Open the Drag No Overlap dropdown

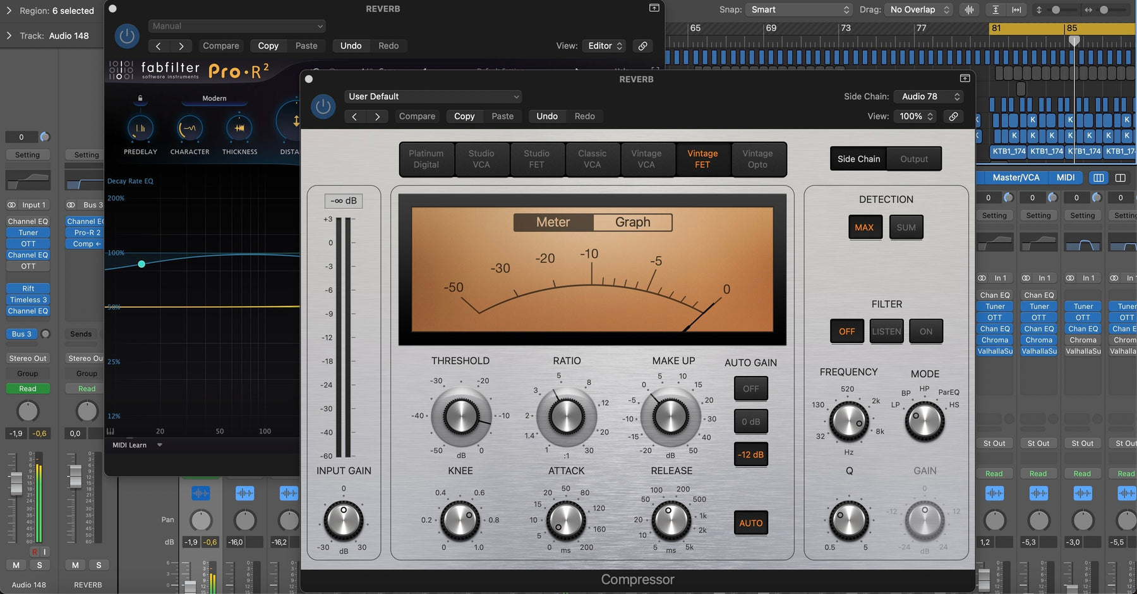click(918, 10)
